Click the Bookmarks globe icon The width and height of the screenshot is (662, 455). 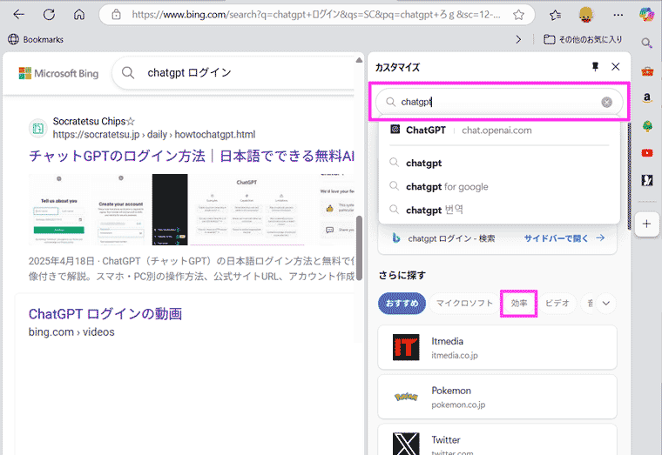pyautogui.click(x=14, y=39)
